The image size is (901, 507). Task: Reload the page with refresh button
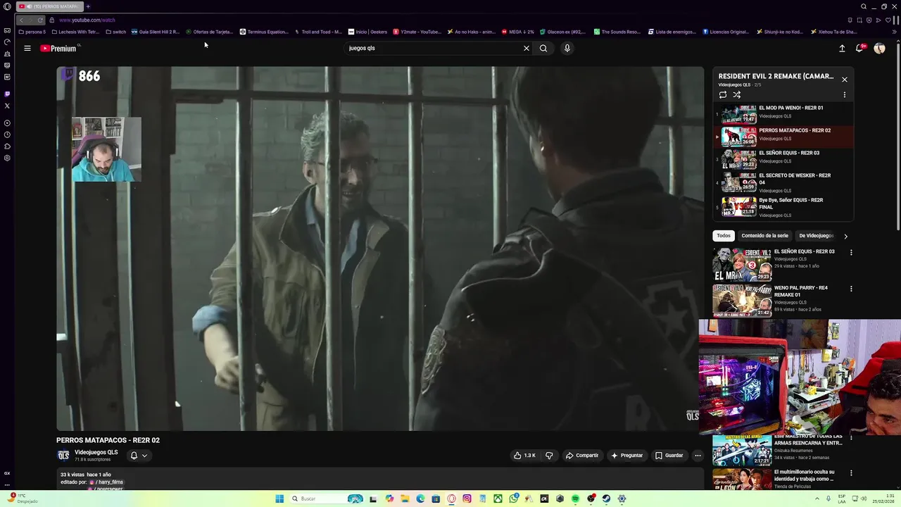pos(40,20)
